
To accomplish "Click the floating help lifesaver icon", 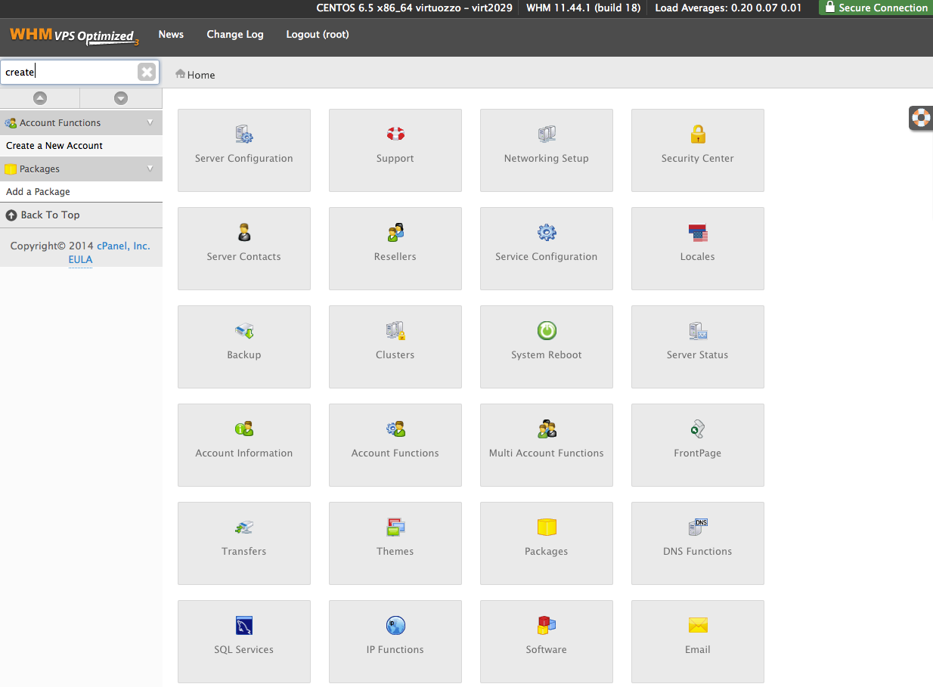I will coord(920,118).
